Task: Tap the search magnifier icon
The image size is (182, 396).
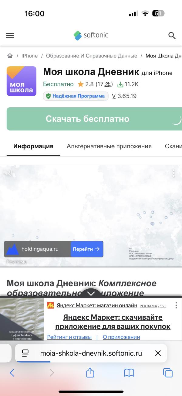Action: (x=172, y=36)
